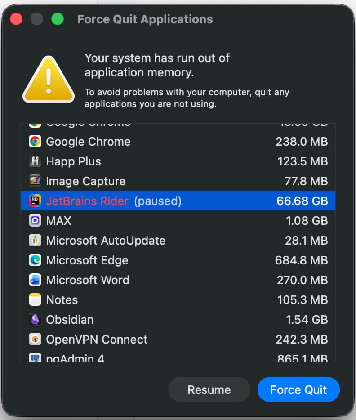
Task: Click the Force Quit button
Action: pyautogui.click(x=298, y=389)
